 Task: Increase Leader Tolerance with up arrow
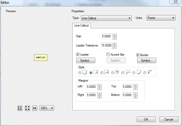[x=114, y=44]
